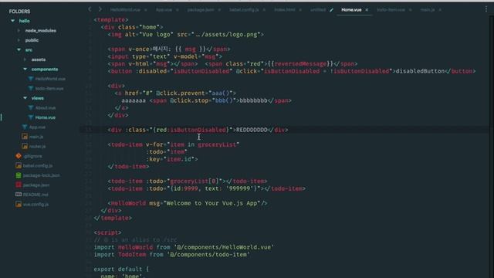The height and width of the screenshot is (278, 494).
Task: Collapse the components folder
Action: click(25, 69)
